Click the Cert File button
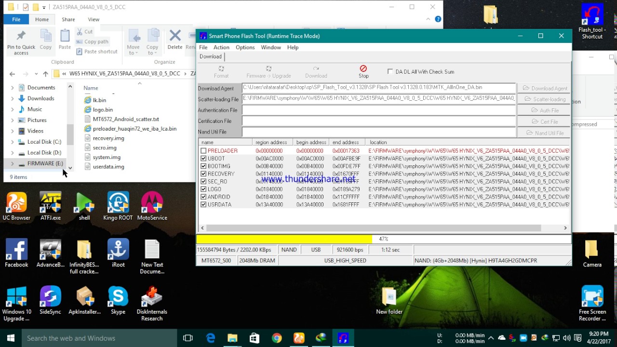Image resolution: width=617 pixels, height=347 pixels. coord(544,121)
